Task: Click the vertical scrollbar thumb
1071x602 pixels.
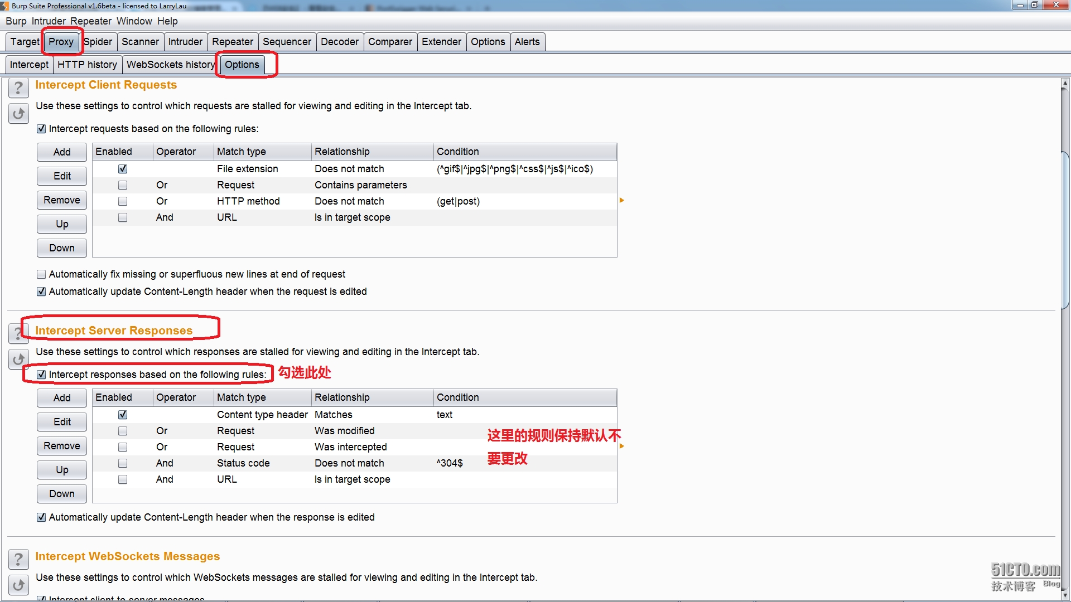Action: click(x=1065, y=231)
